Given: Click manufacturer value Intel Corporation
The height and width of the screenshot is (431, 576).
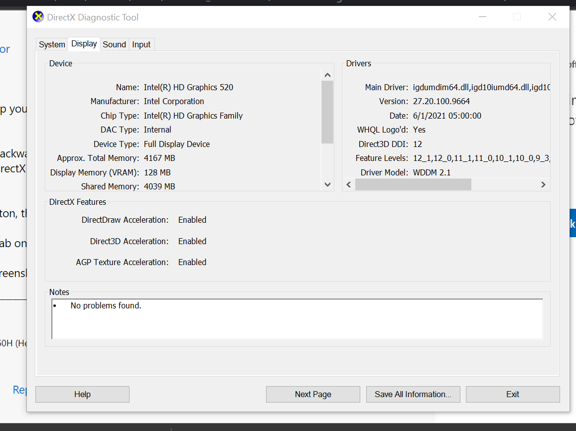Looking at the screenshot, I should tap(174, 102).
